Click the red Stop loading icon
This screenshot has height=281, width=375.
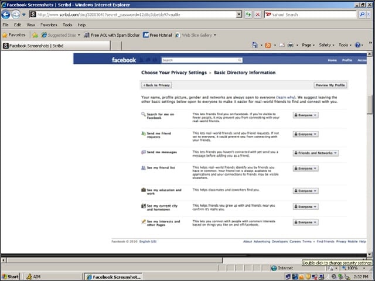pyautogui.click(x=258, y=15)
